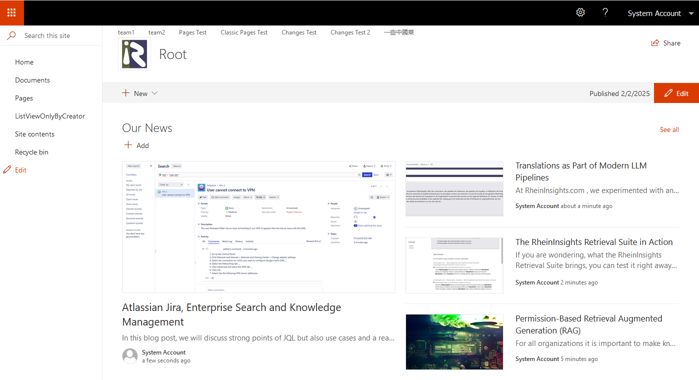Click Published 2/2/2025 status text
The image size is (699, 380).
click(619, 93)
